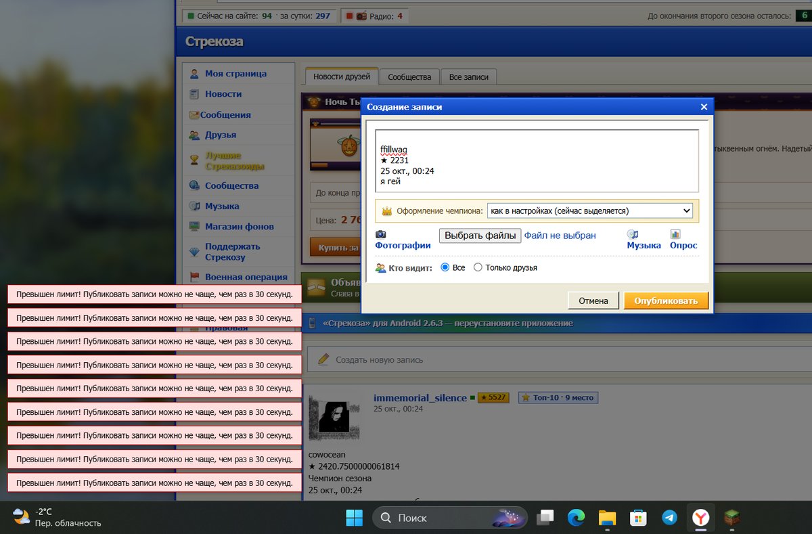Click the person icon beside Моя страница
This screenshot has width=812, height=534.
pos(194,74)
